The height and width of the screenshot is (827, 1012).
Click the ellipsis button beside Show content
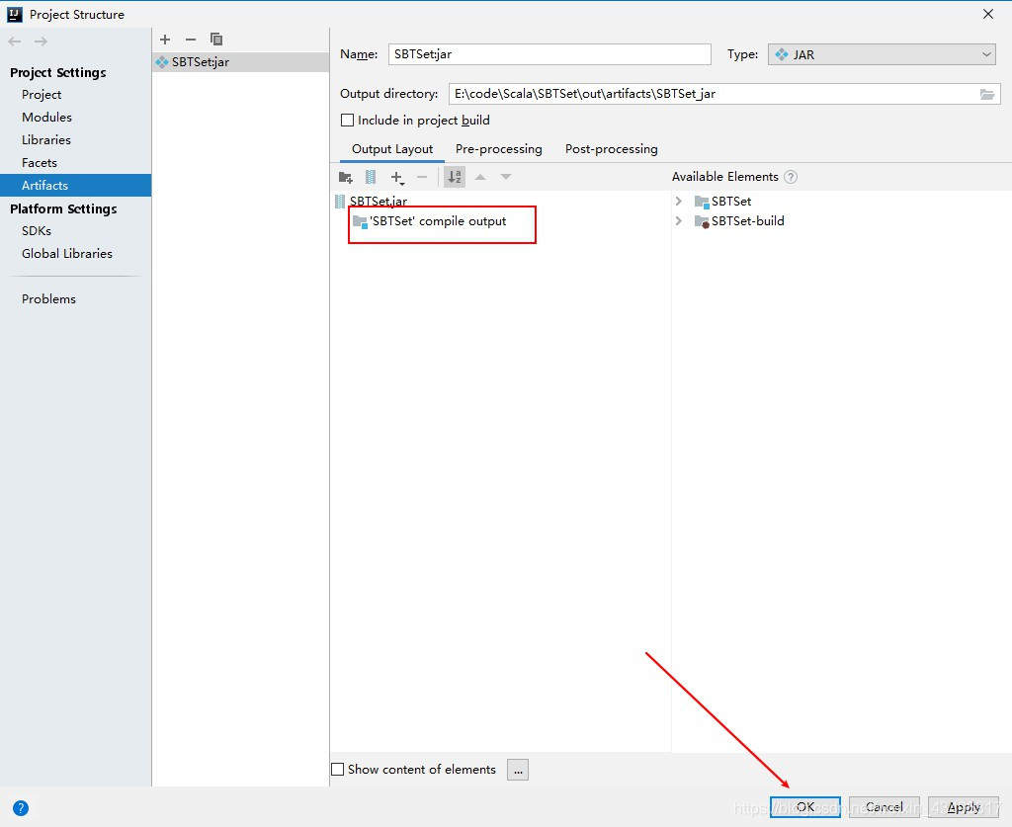[518, 770]
